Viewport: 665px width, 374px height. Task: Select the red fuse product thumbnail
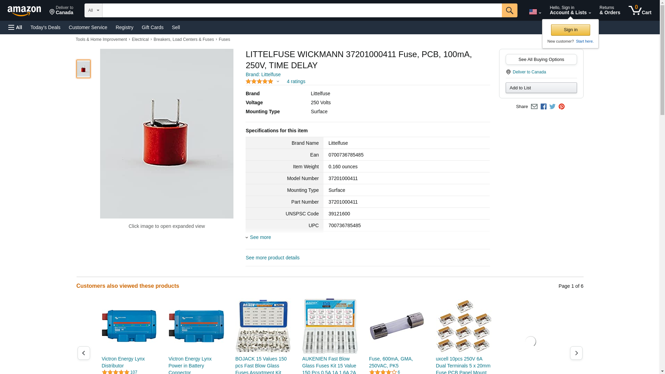coord(83,69)
